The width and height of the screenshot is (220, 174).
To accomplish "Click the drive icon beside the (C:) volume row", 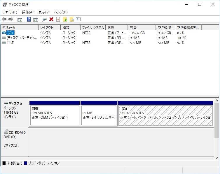I will (4, 33).
